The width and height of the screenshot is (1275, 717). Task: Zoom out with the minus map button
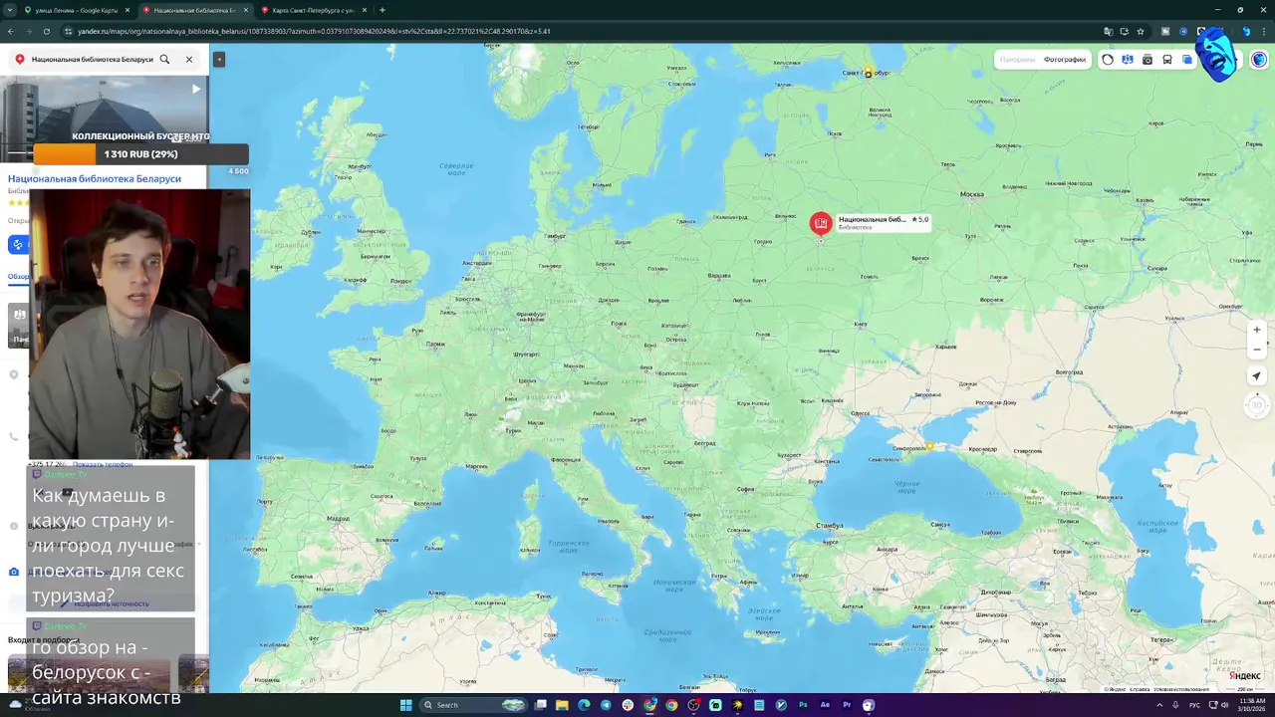[1257, 350]
